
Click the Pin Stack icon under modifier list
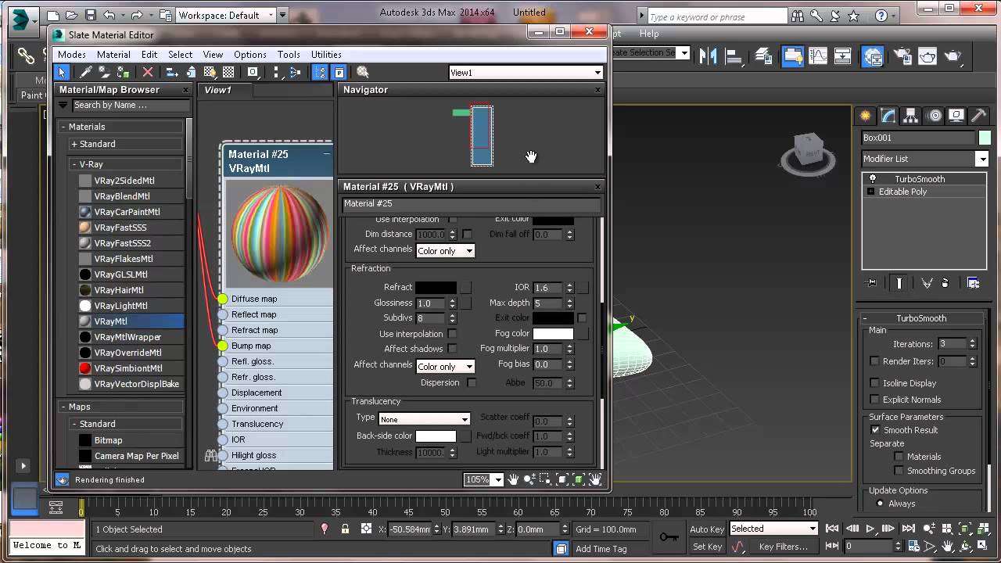point(872,283)
